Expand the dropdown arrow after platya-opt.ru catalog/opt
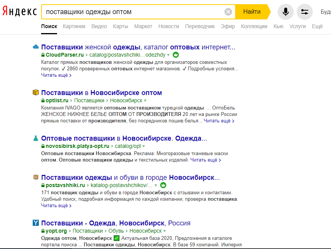 point(143,146)
